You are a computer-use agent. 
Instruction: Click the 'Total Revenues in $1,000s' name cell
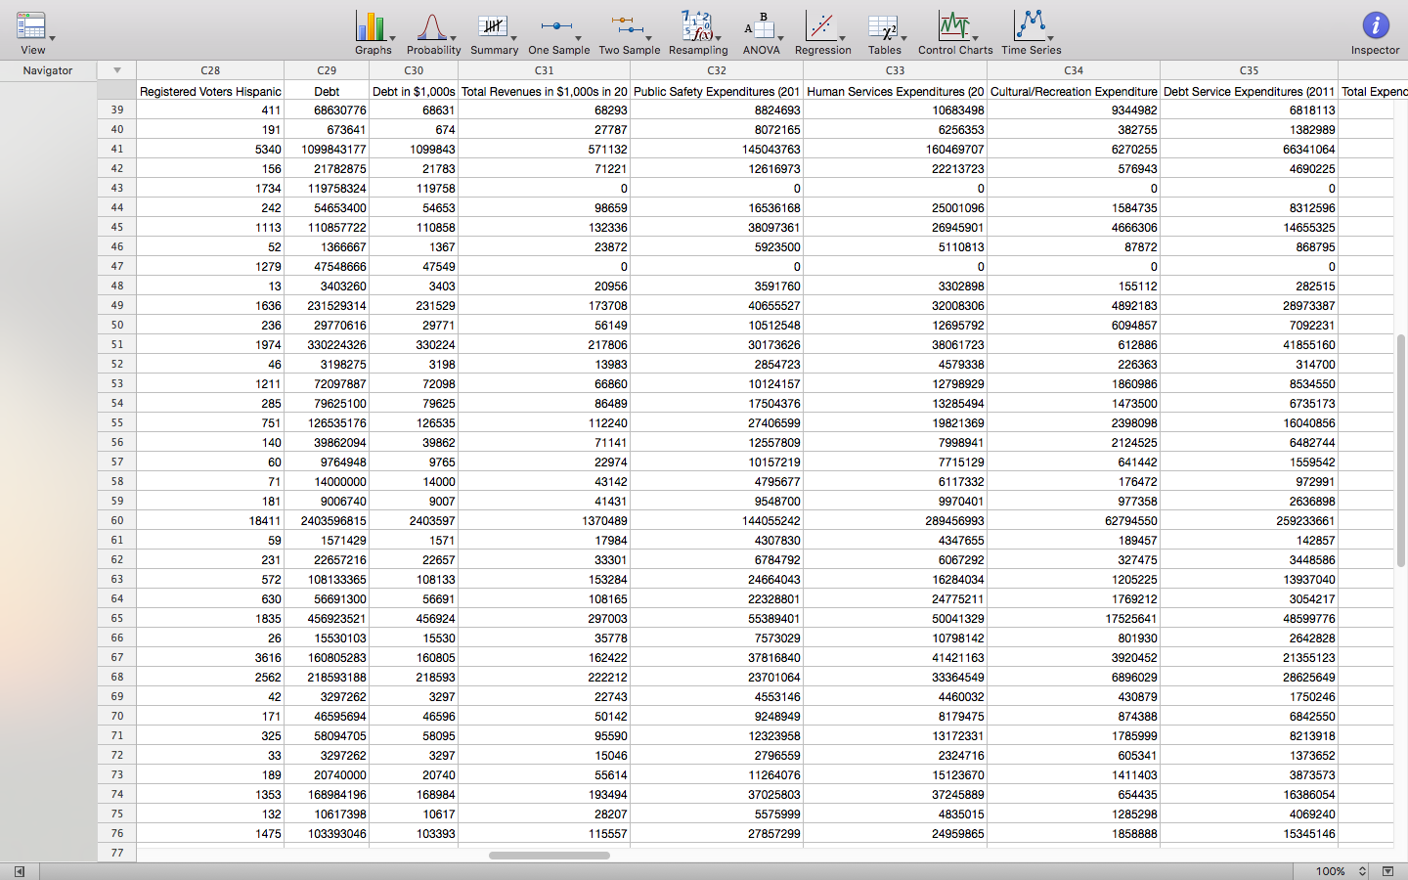(x=545, y=91)
